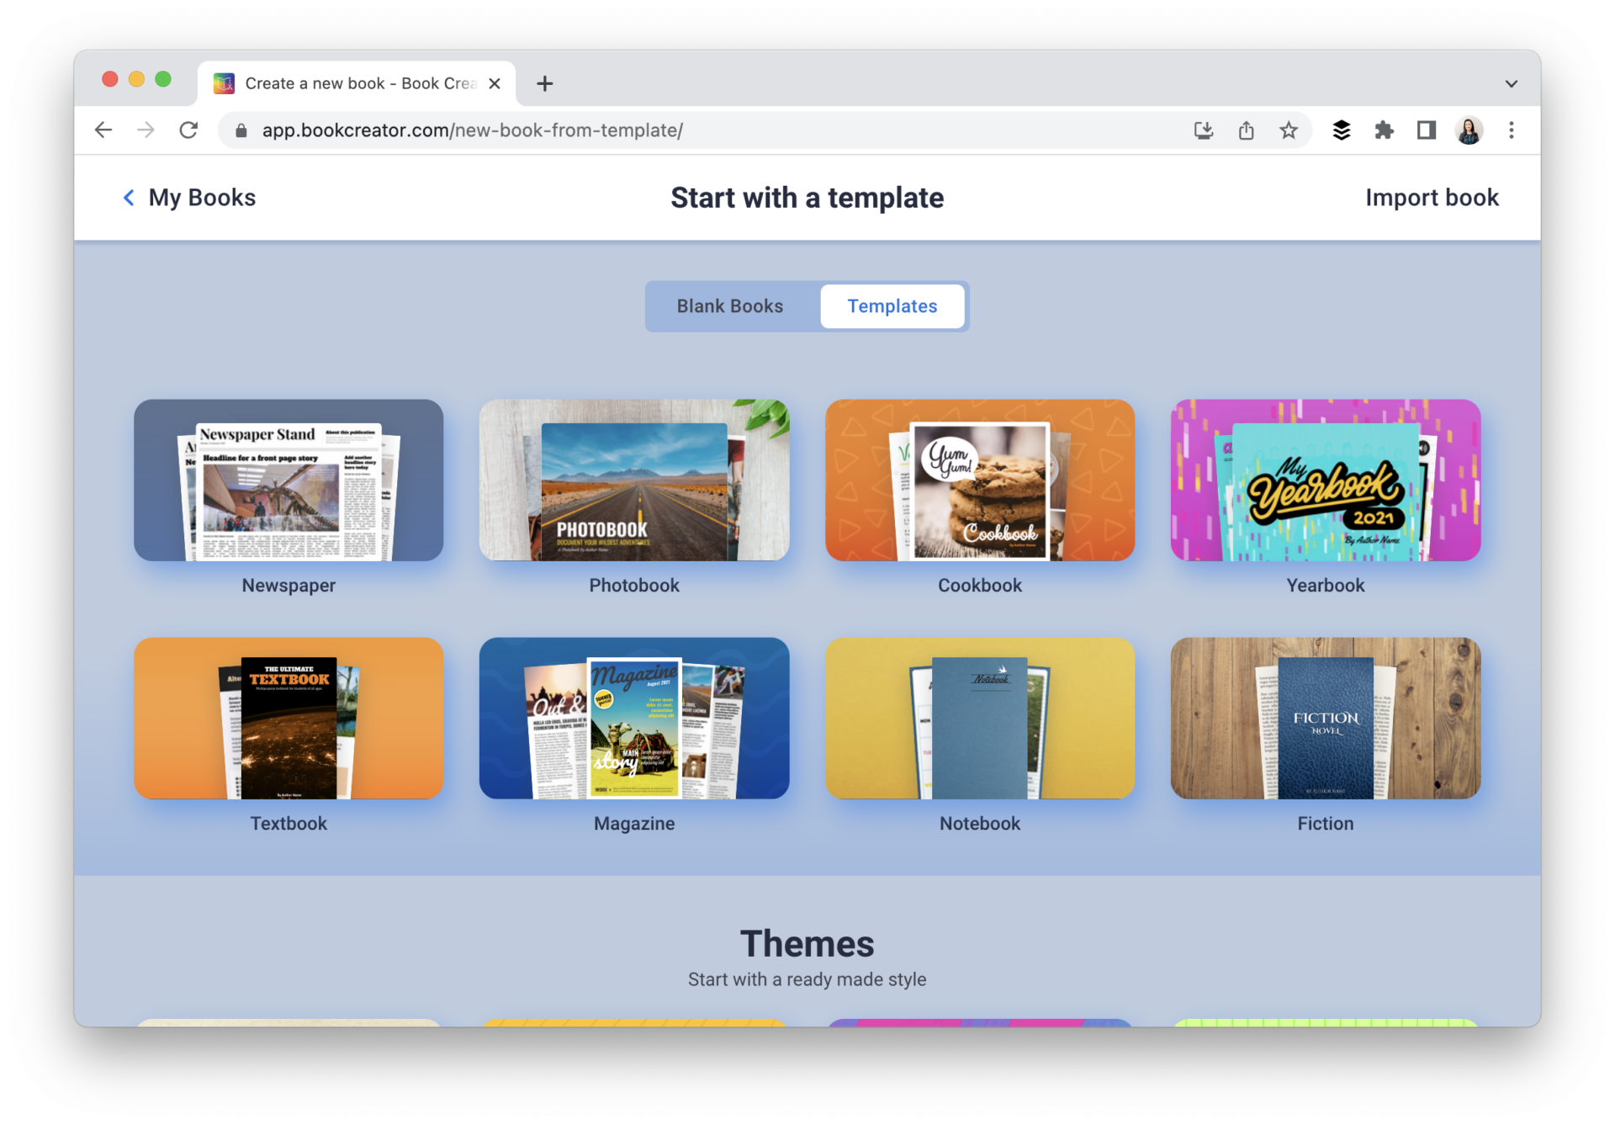Open the side panel icon in the toolbar
Image resolution: width=1615 pixels, height=1125 pixels.
pos(1426,130)
